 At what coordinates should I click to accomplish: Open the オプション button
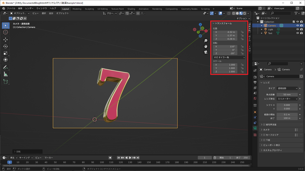pos(243,18)
